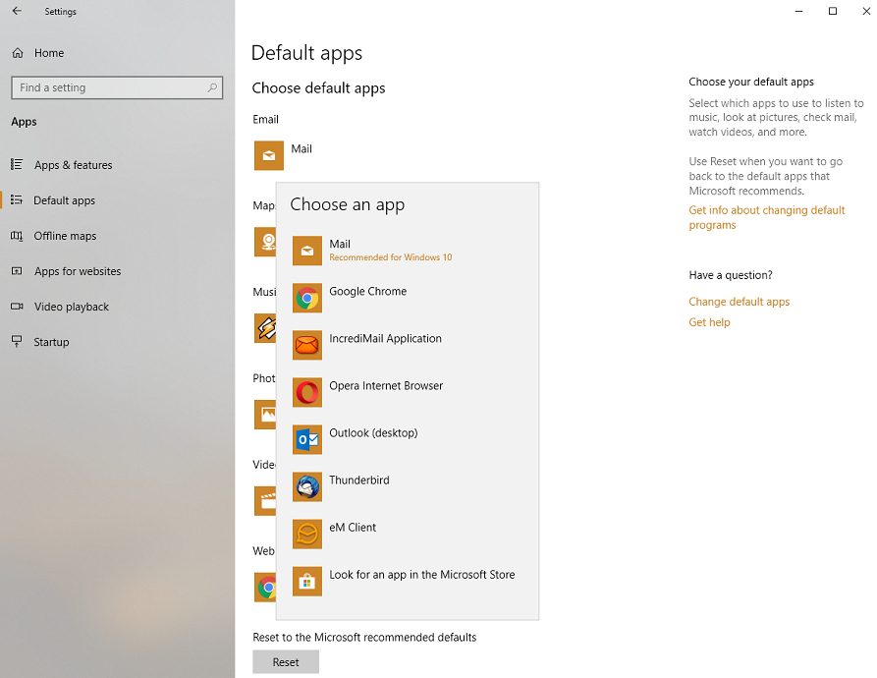Screen dimensions: 877x678
Task: Pick Google Chrome from the list
Action: tap(408, 298)
